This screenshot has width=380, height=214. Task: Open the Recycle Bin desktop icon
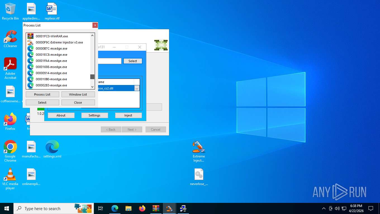coord(10,11)
